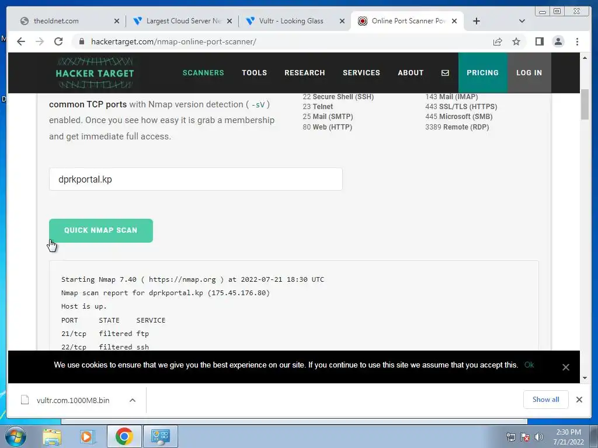Image resolution: width=598 pixels, height=448 pixels.
Task: Click the LOG IN button
Action: [x=529, y=73]
